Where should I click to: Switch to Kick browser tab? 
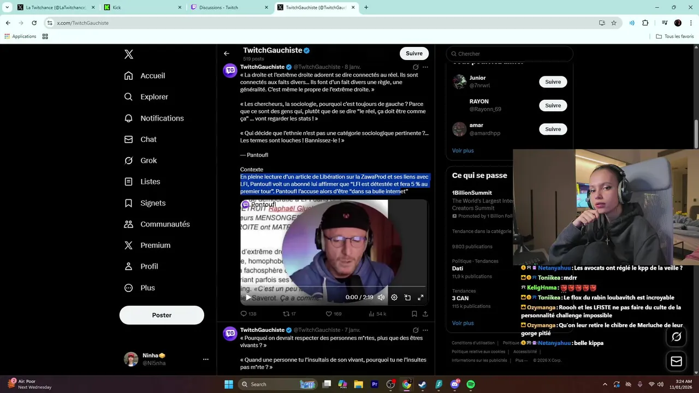143,8
